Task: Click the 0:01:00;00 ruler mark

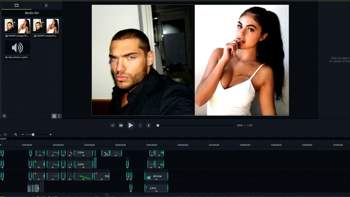Action: (27, 145)
